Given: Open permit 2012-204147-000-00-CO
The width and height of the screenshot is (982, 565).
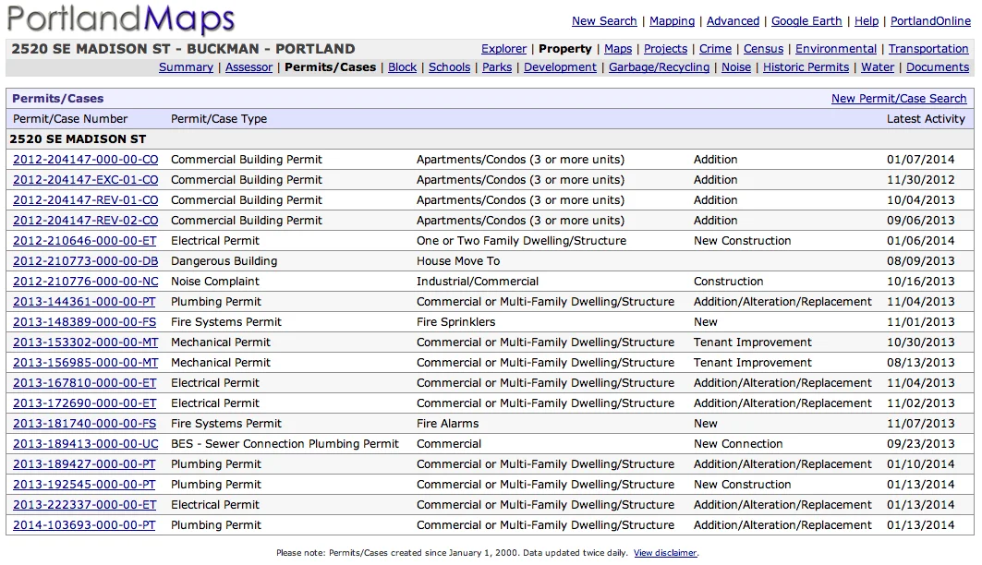Looking at the screenshot, I should [85, 160].
